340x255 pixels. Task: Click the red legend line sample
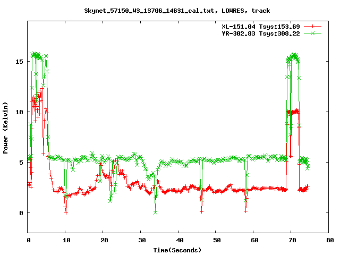coord(312,27)
